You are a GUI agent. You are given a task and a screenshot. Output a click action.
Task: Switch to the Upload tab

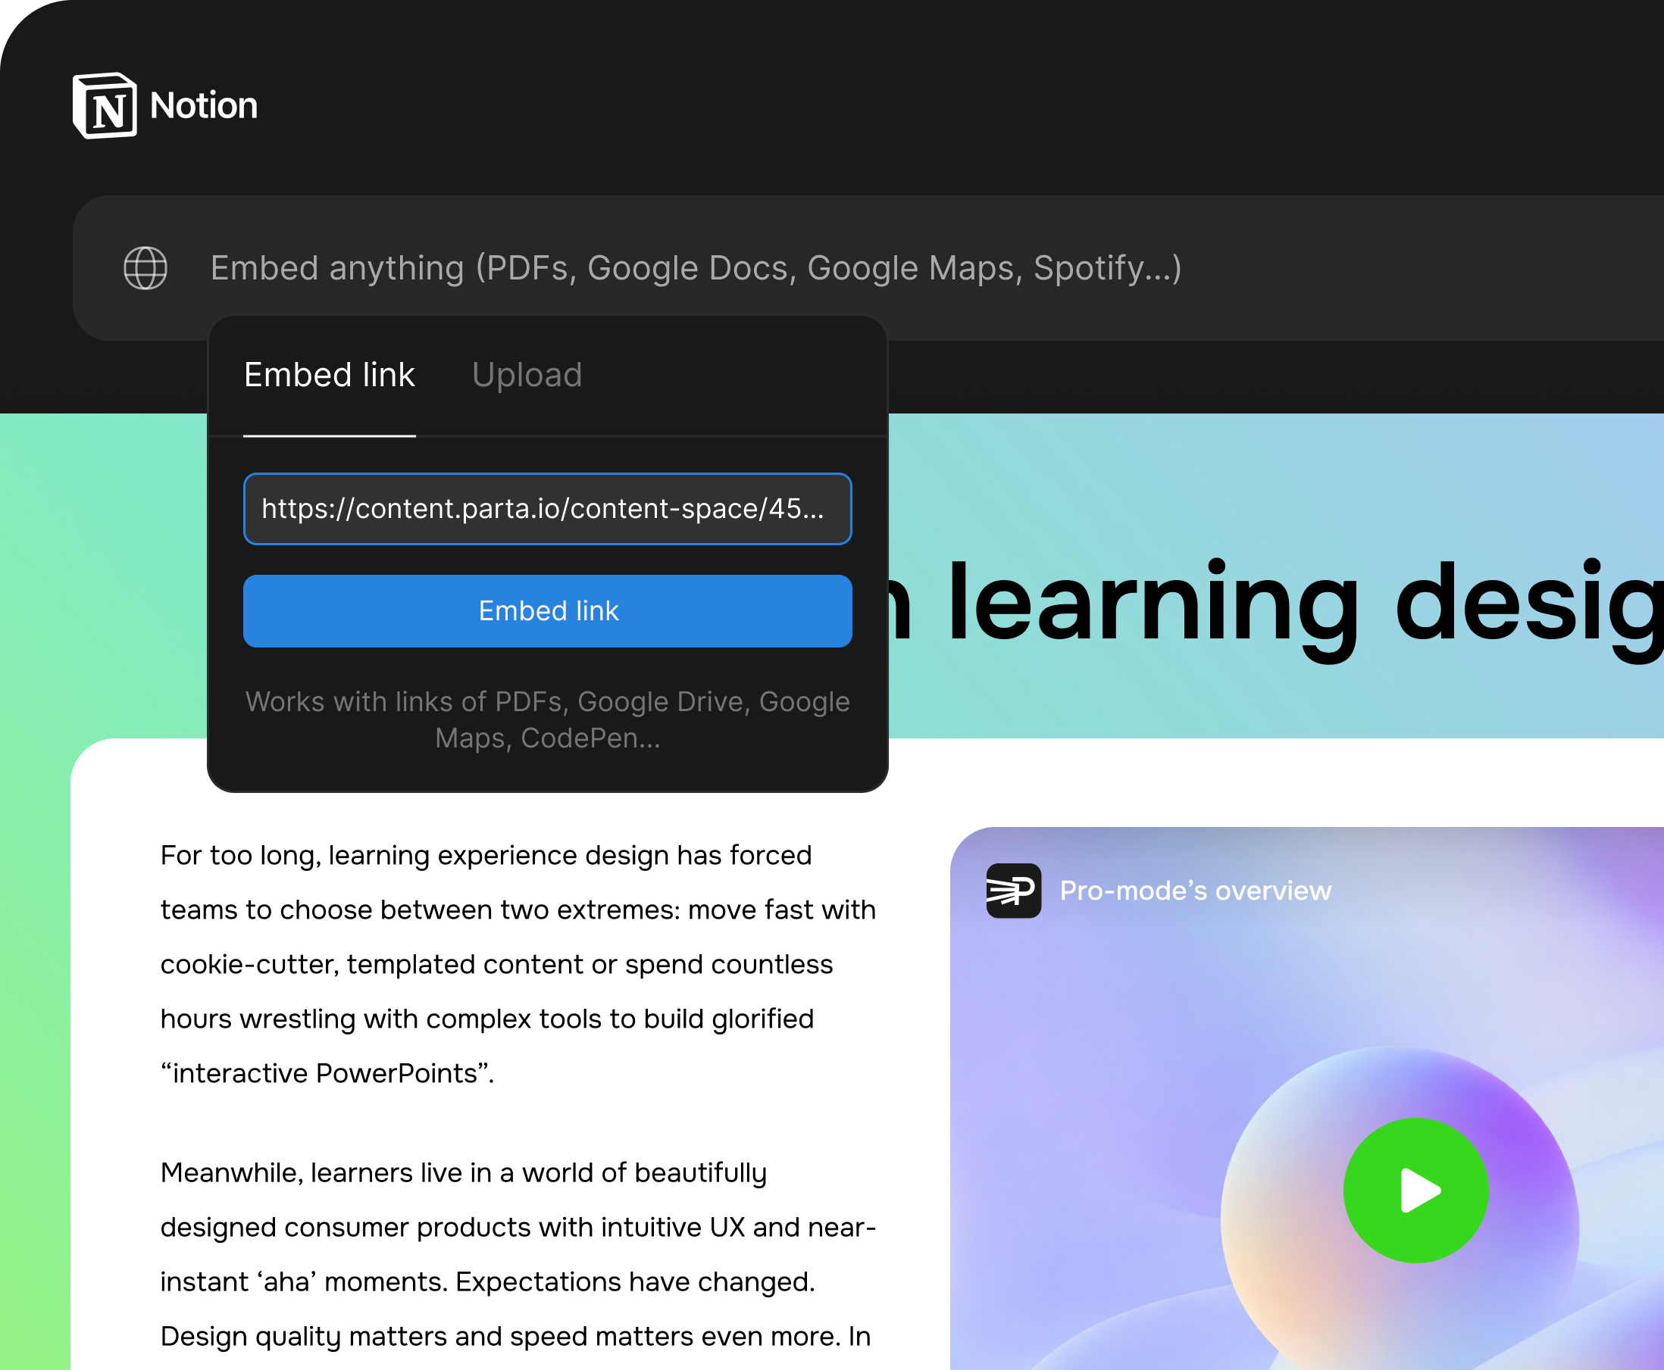(x=527, y=375)
